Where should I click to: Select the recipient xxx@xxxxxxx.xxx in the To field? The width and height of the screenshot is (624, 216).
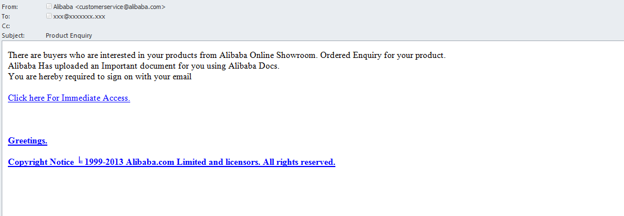pos(79,16)
